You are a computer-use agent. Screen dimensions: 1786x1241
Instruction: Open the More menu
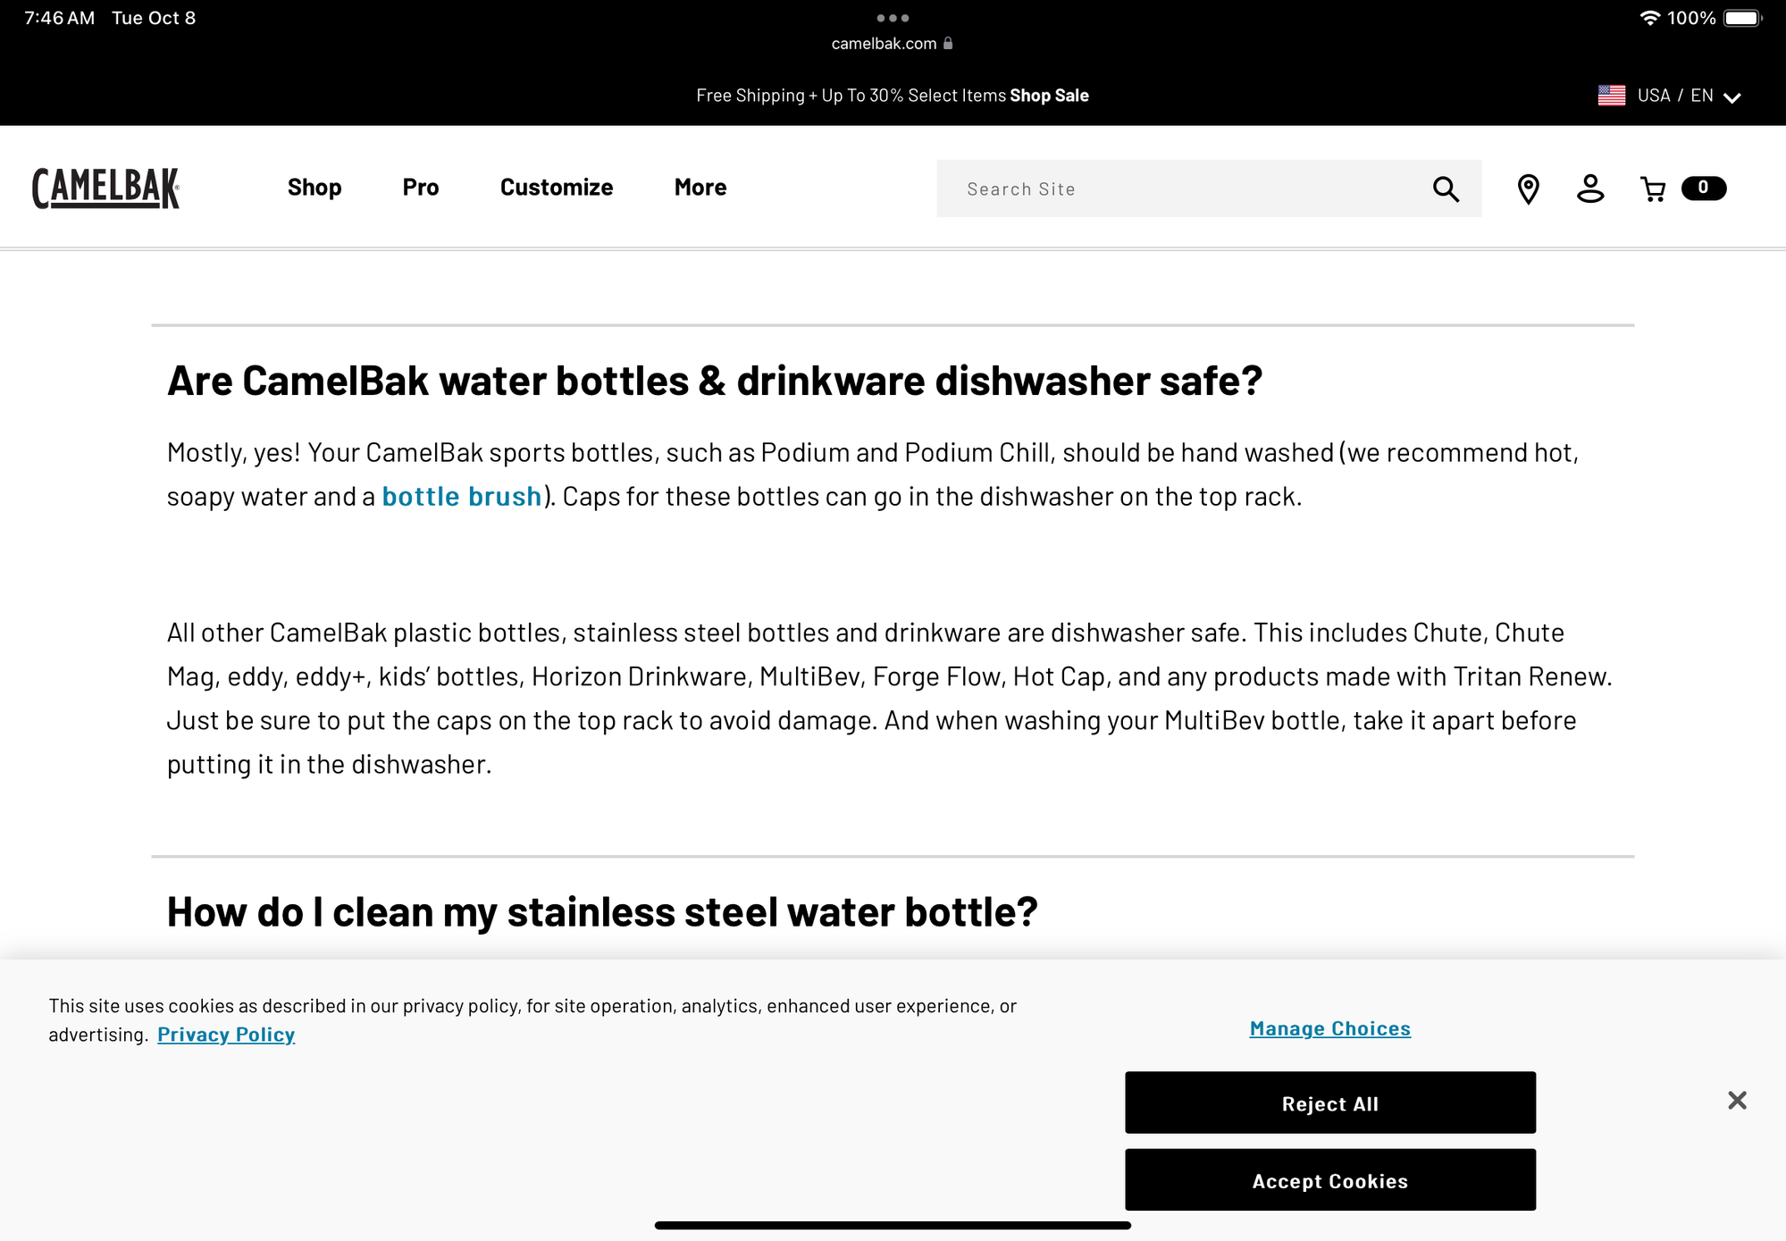[700, 188]
